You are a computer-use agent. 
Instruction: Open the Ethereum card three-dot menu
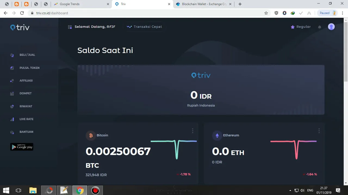(319, 131)
